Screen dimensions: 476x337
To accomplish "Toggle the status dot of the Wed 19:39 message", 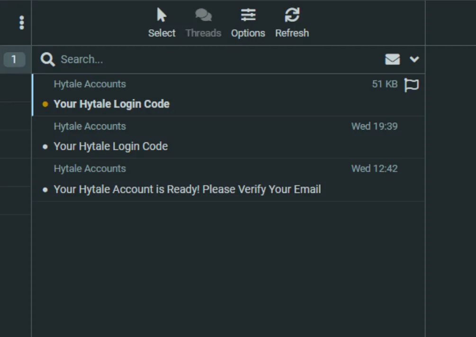I will pyautogui.click(x=45, y=147).
